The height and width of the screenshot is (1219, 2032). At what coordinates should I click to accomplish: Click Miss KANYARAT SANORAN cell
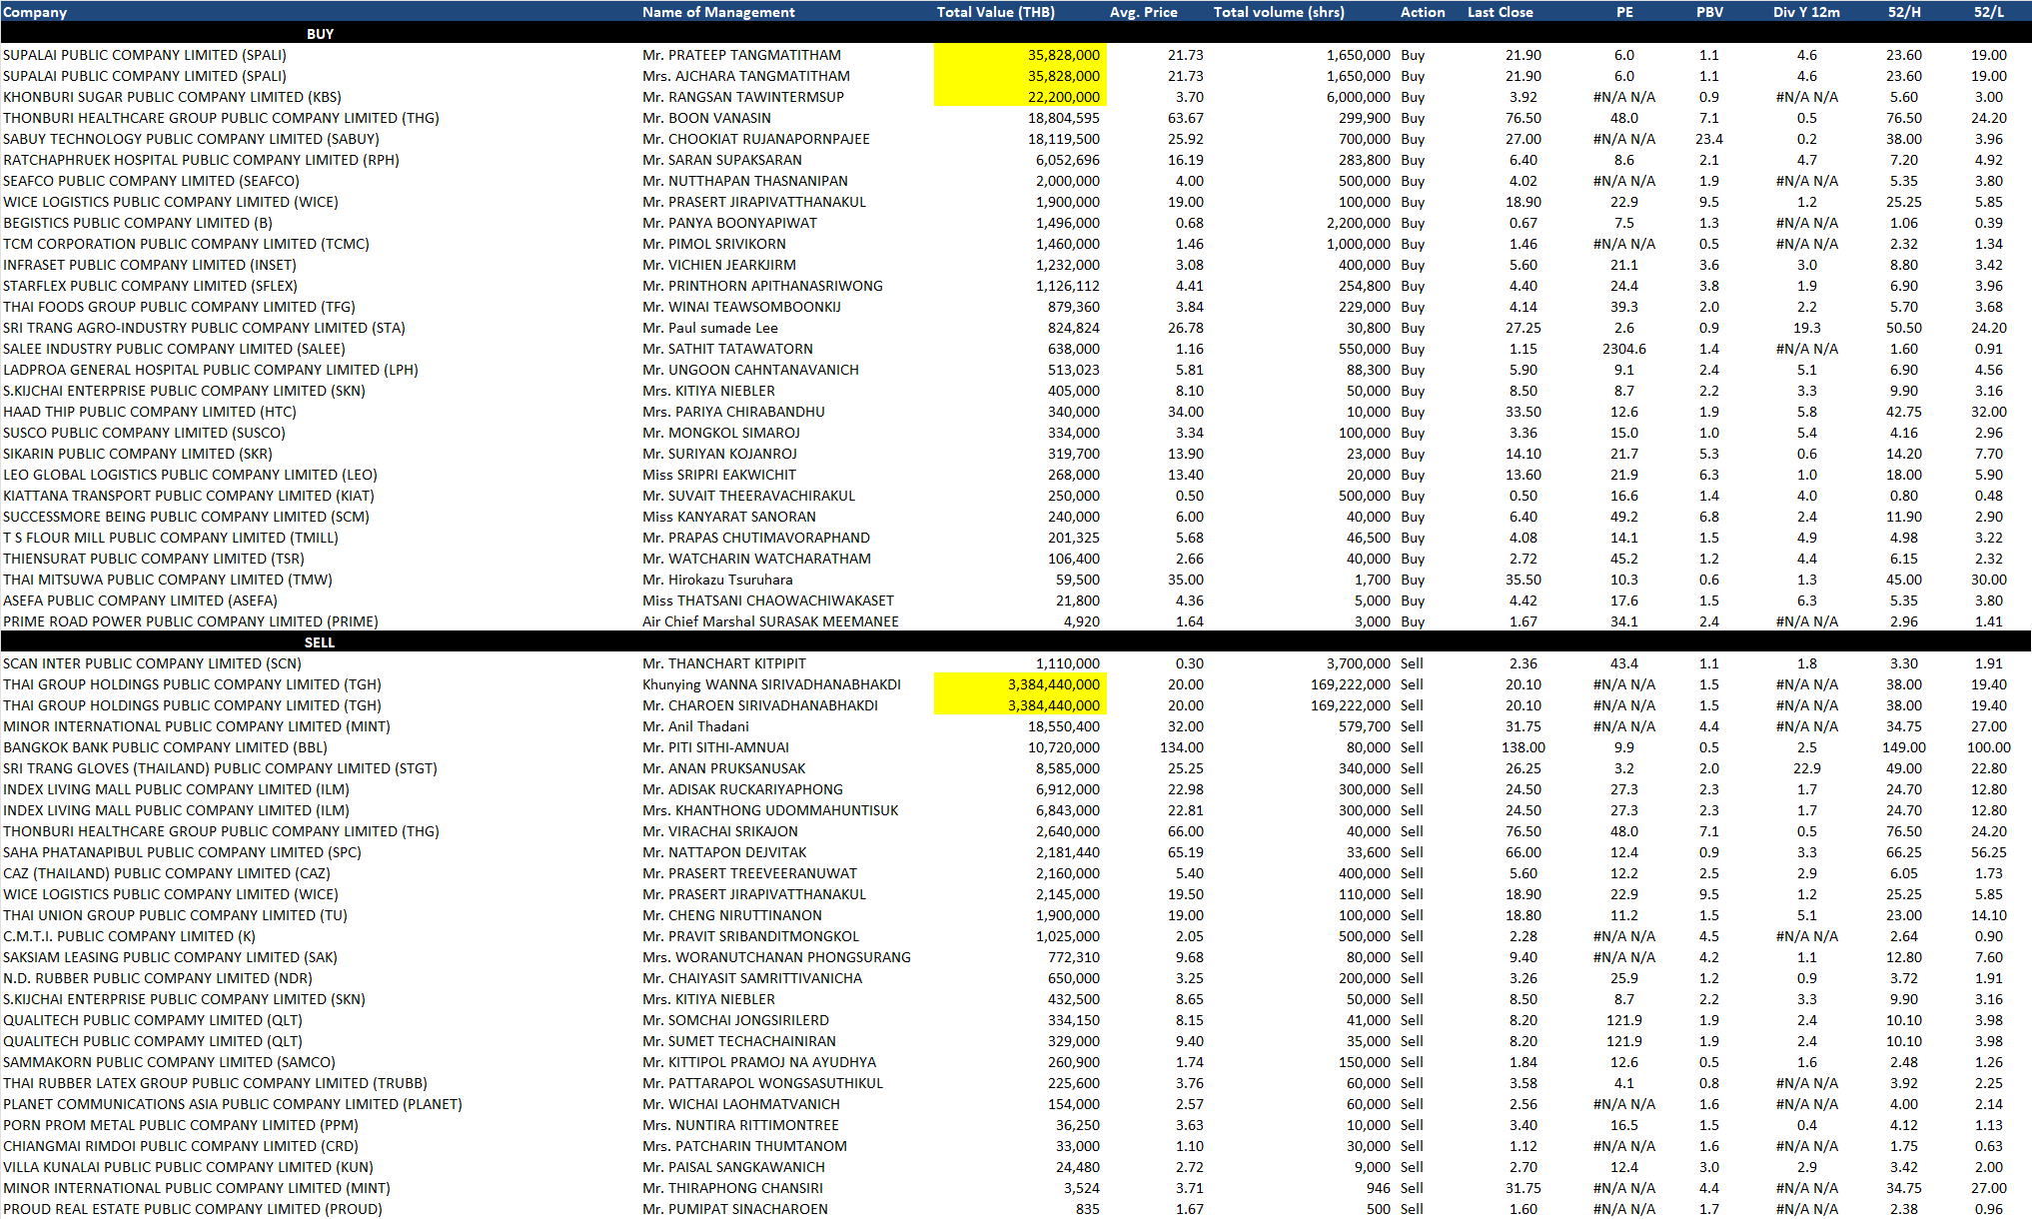pyautogui.click(x=728, y=517)
